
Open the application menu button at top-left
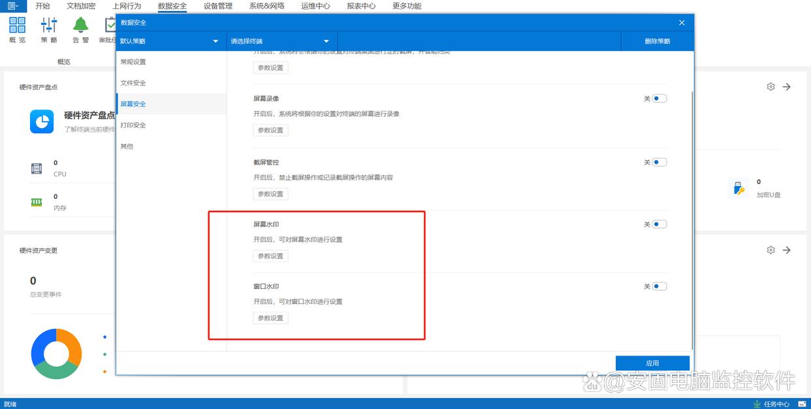(x=12, y=6)
